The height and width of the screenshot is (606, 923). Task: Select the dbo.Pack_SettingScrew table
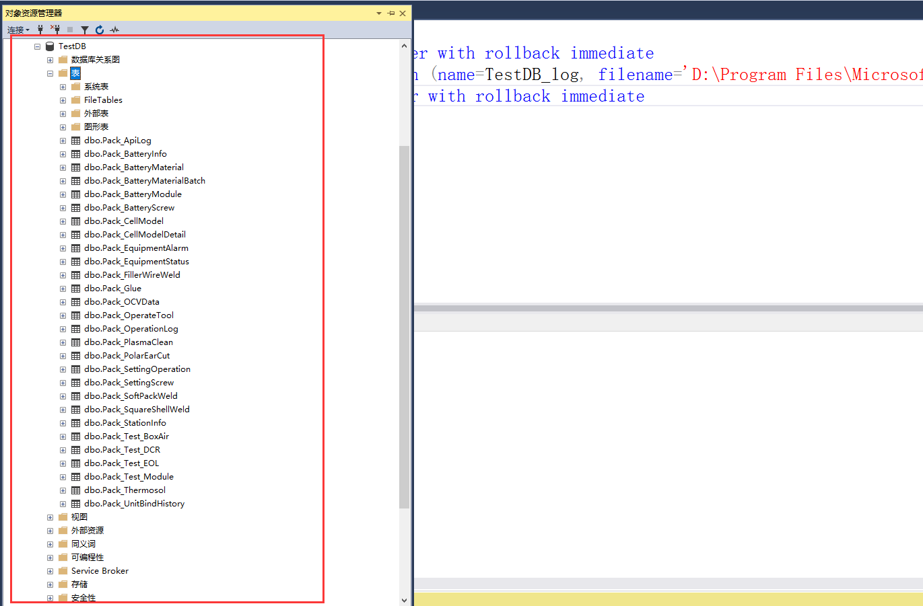point(129,383)
